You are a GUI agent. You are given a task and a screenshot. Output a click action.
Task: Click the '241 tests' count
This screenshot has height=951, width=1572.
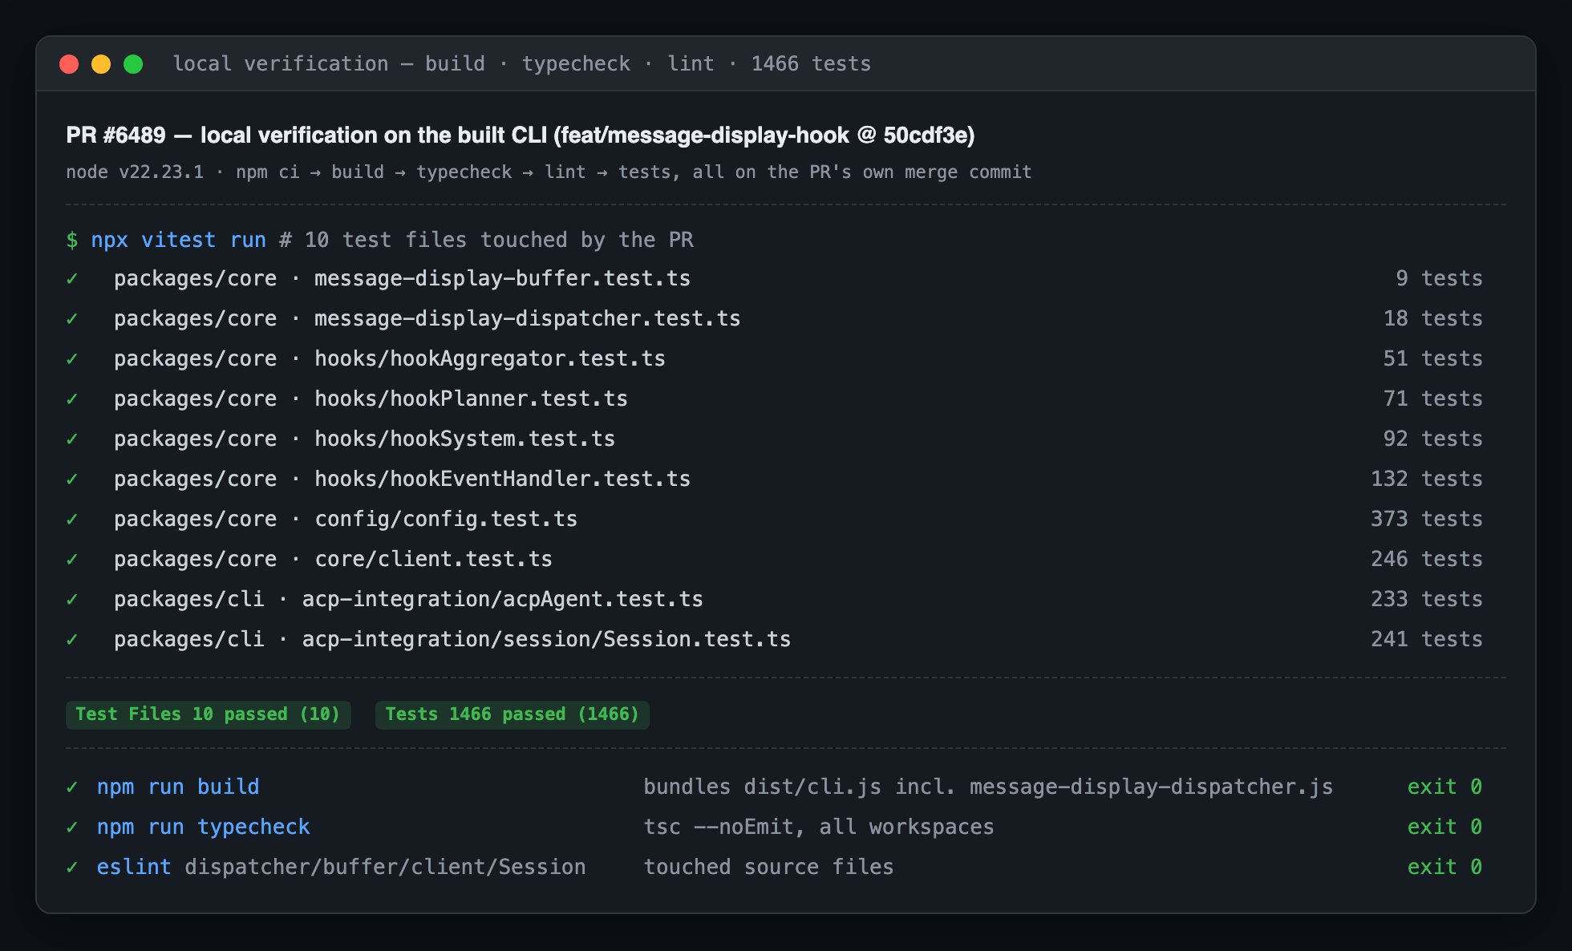point(1426,639)
